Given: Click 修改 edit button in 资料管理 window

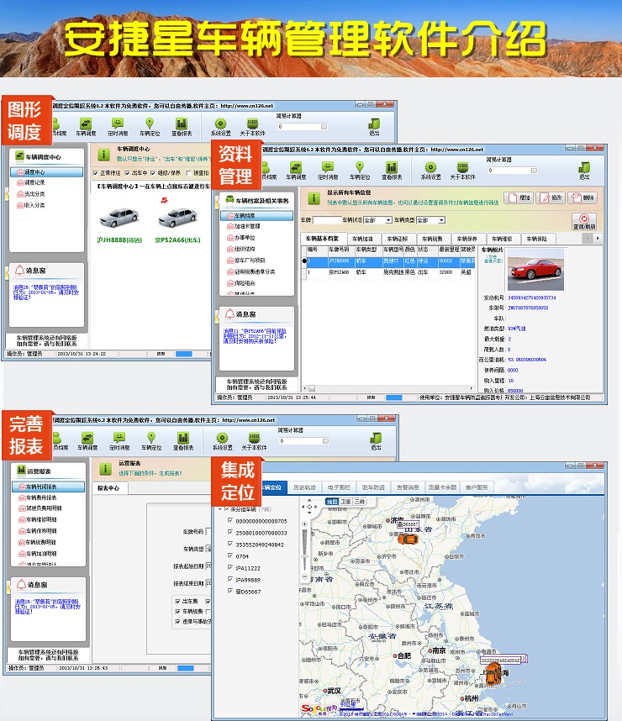Looking at the screenshot, I should click(x=551, y=197).
